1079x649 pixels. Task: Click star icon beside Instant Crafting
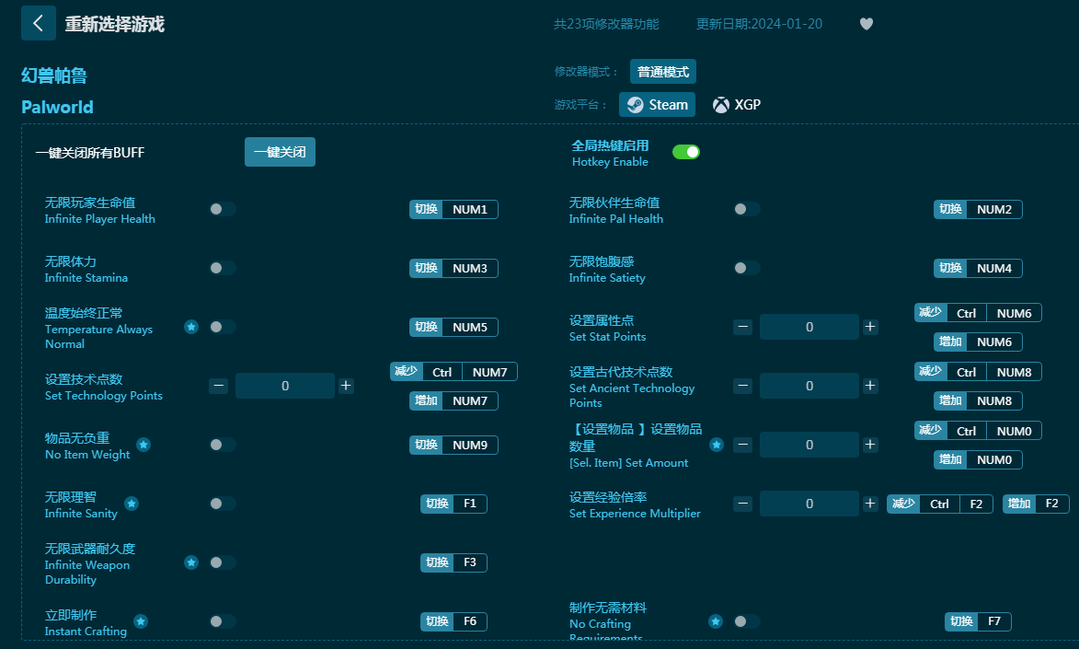(x=141, y=621)
